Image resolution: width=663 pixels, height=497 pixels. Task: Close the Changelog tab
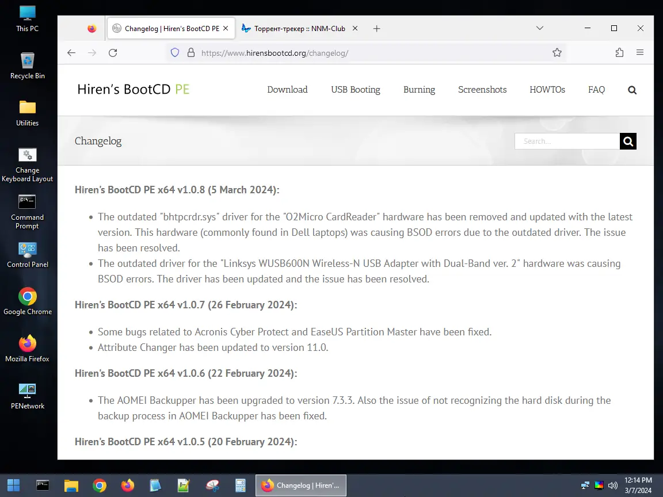[226, 28]
